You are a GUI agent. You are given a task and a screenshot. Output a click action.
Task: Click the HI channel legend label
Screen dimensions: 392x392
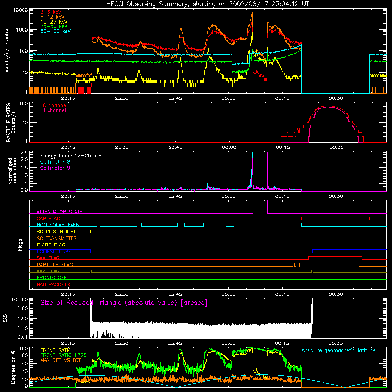pyautogui.click(x=53, y=111)
